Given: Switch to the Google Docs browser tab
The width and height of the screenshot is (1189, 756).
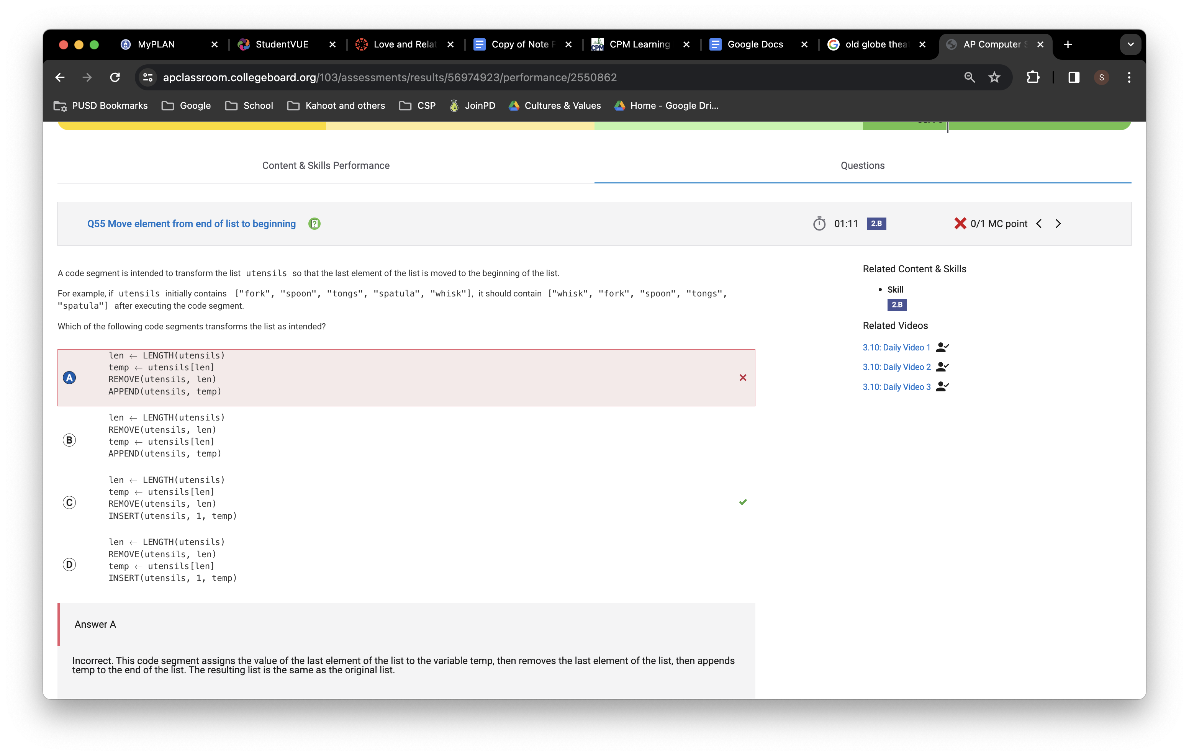Looking at the screenshot, I should click(x=755, y=44).
